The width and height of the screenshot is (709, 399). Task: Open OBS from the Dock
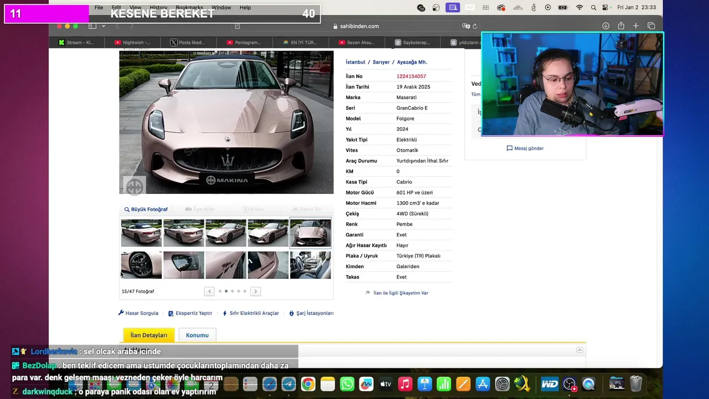pos(569,383)
